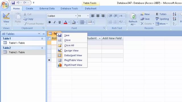Screen dimensions: 182x102
Task: Choose PivotTable View from context menu
Action: pyautogui.click(x=72, y=60)
